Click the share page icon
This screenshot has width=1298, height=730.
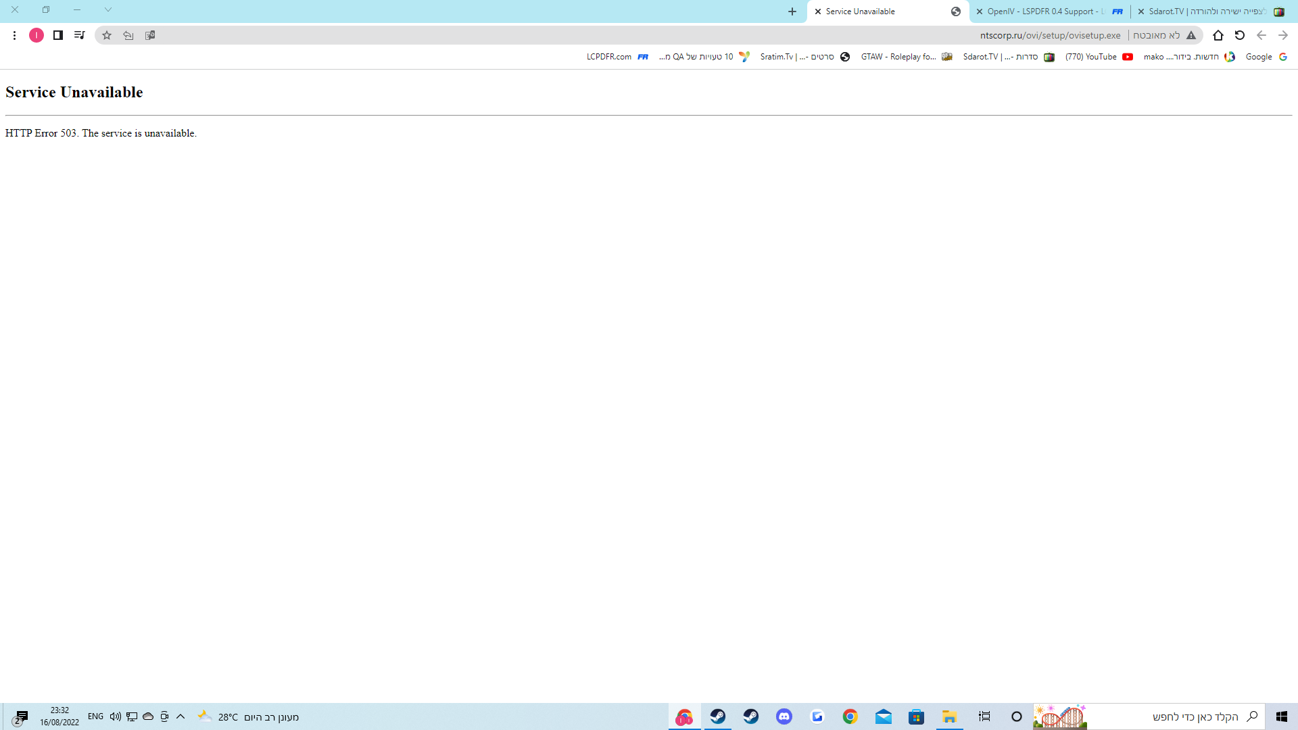tap(128, 35)
